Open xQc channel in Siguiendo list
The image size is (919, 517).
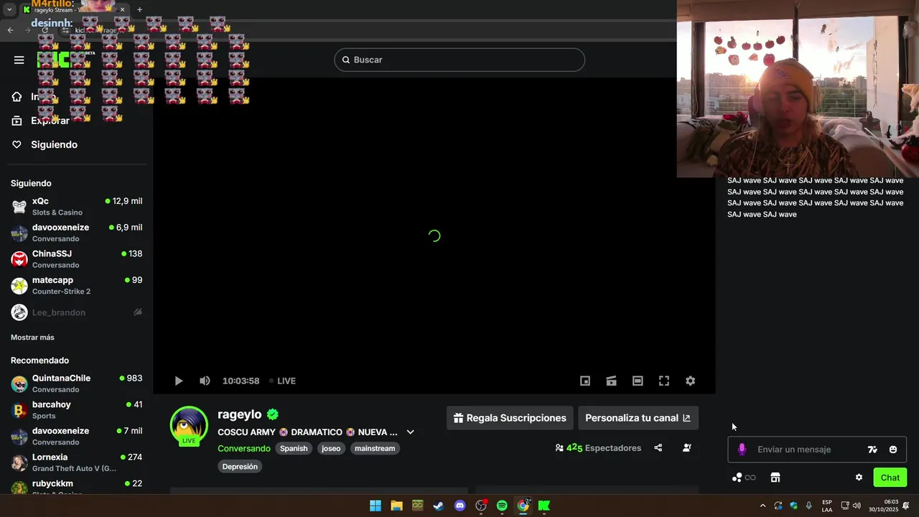click(76, 207)
